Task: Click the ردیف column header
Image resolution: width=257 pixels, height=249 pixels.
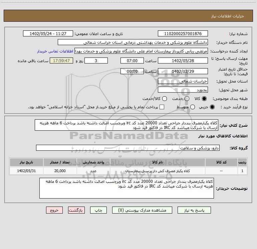Action: (242, 162)
